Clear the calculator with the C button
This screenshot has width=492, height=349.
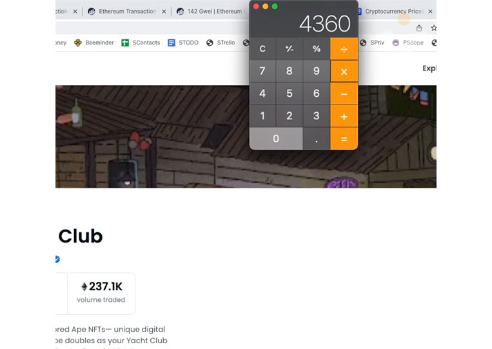pyautogui.click(x=262, y=49)
